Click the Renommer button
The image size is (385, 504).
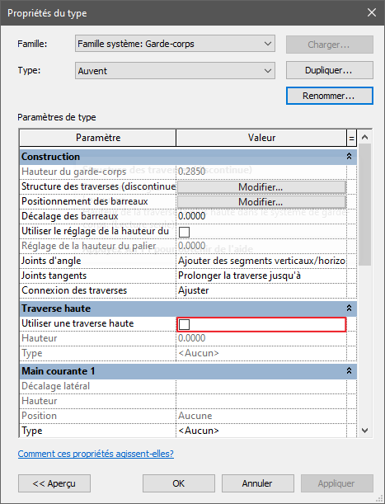click(330, 96)
